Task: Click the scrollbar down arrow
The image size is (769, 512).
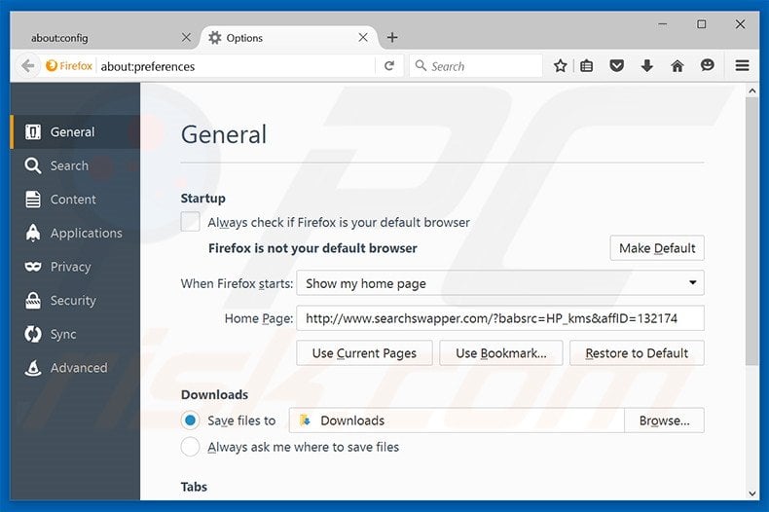Action: (752, 494)
